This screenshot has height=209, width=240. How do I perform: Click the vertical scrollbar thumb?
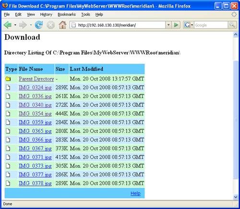(x=236, y=120)
